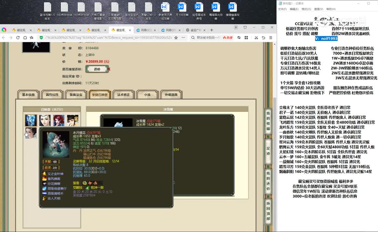Click the green security shield in address bar

click(x=41, y=38)
